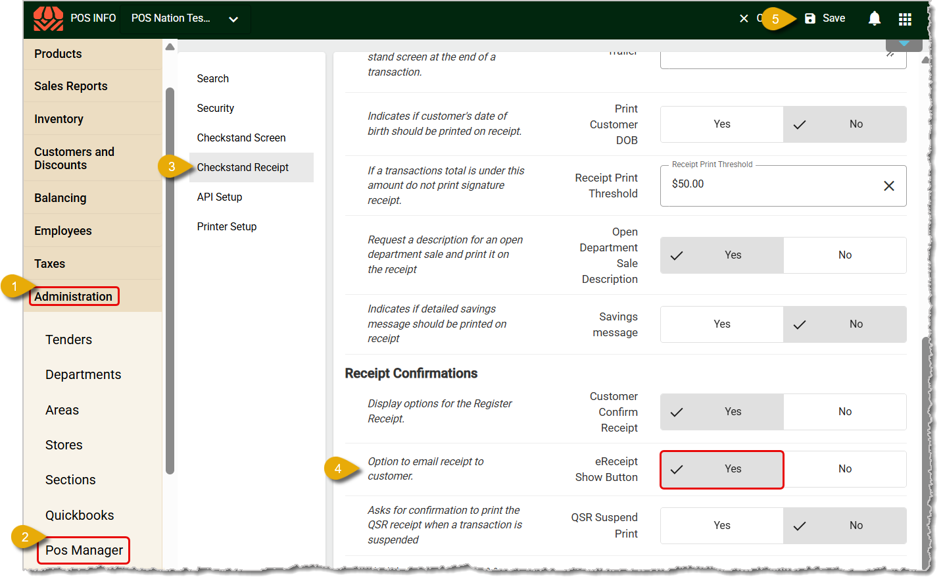Image resolution: width=943 pixels, height=581 pixels.
Task: Open Tenders under Administration
Action: (68, 340)
